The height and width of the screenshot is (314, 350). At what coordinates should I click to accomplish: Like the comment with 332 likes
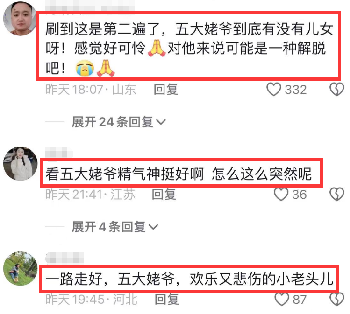coord(274,90)
